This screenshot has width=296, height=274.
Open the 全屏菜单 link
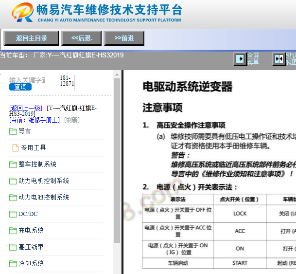click(253, 59)
